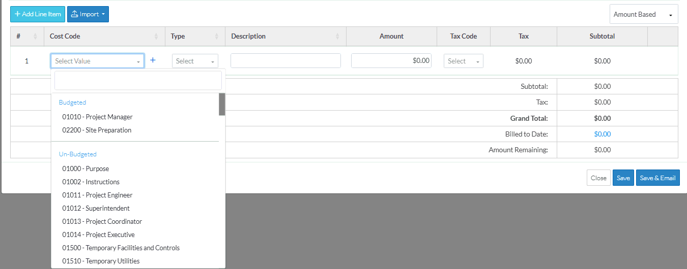
Task: Click the row number 1 cell
Action: click(x=27, y=61)
